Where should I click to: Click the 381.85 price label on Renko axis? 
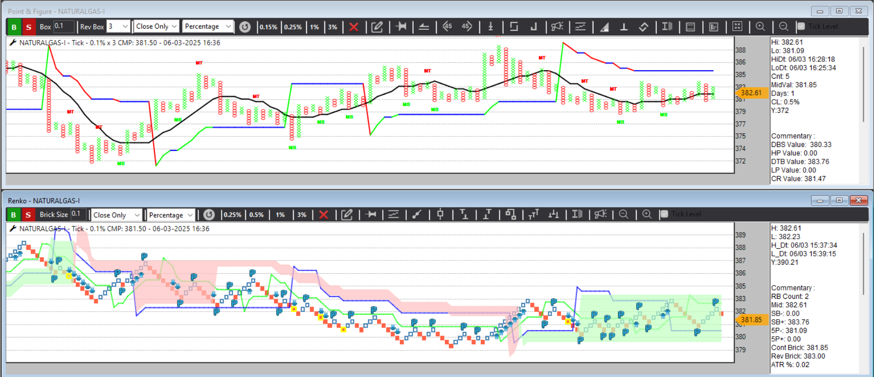[x=751, y=320]
